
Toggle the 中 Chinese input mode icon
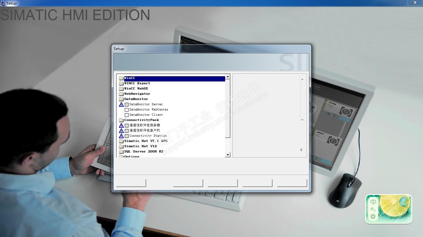tap(373, 202)
